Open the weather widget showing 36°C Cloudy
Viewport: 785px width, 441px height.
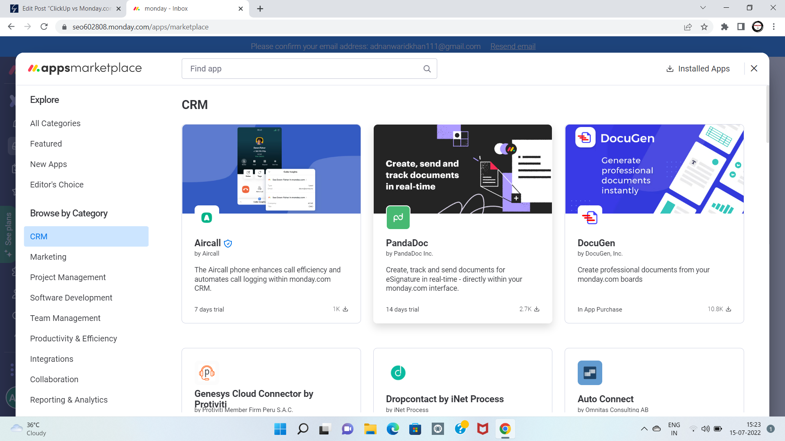click(29, 429)
